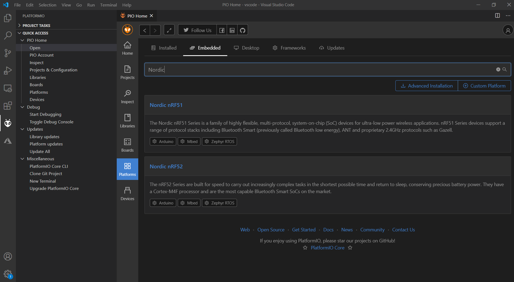Clear the Nordic search text with X icon
514x282 pixels.
[498, 69]
